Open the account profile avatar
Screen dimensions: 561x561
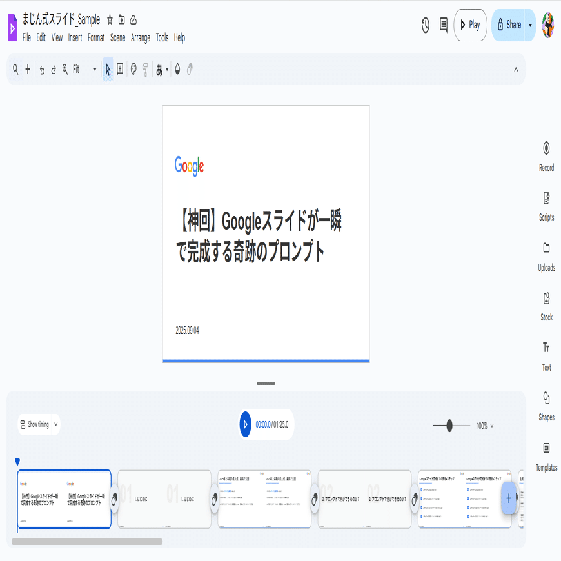pos(547,25)
